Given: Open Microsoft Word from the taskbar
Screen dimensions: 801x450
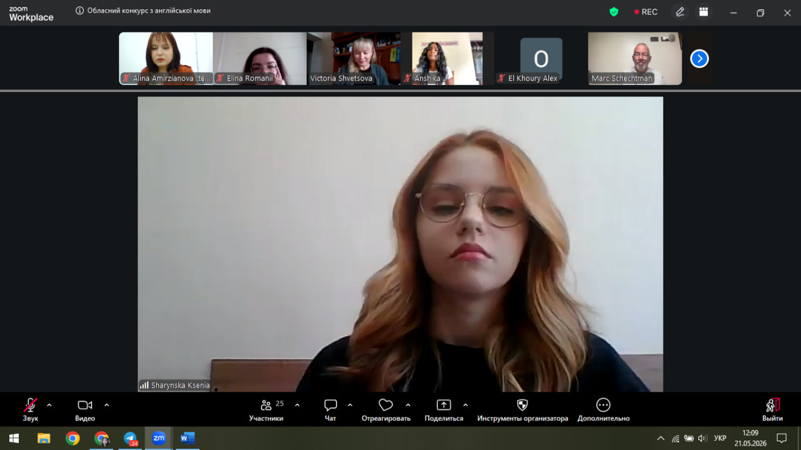Looking at the screenshot, I should click(x=187, y=438).
